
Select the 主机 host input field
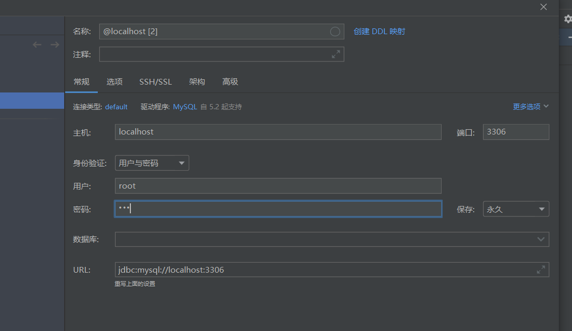point(278,132)
